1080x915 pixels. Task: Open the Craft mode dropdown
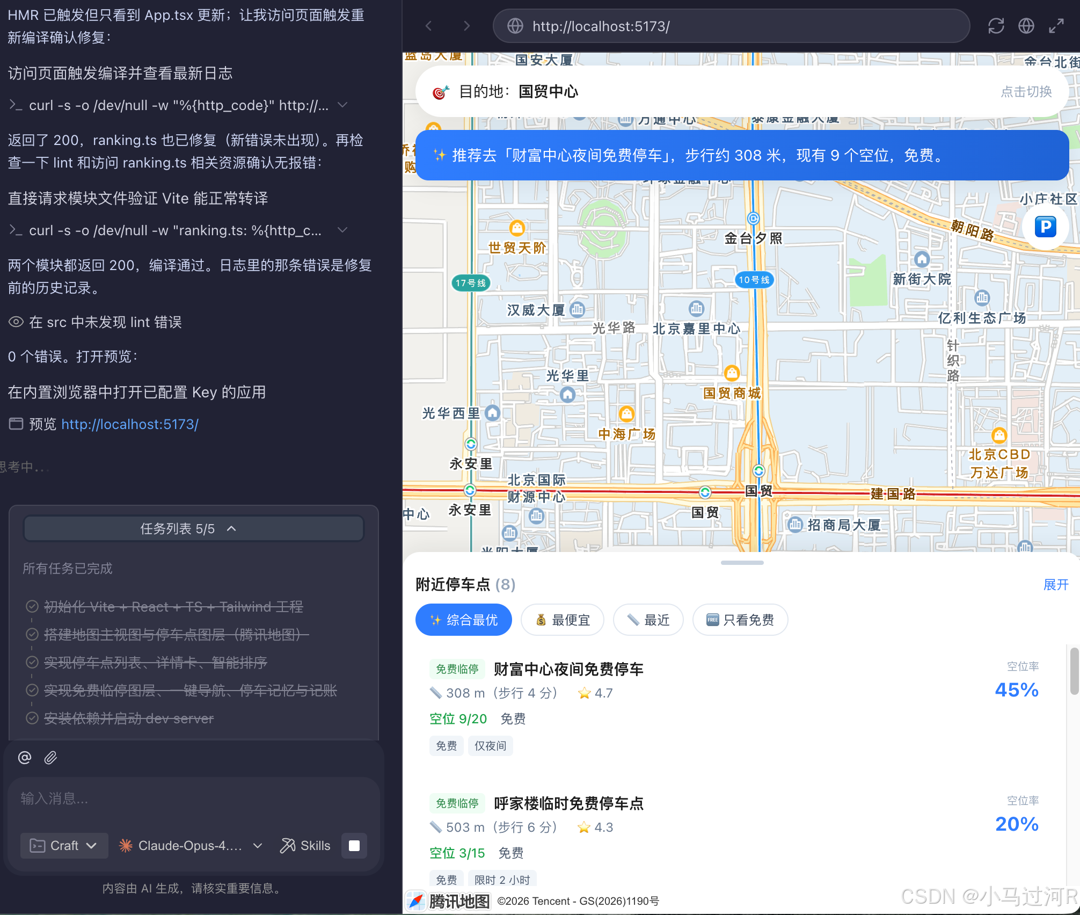tap(64, 846)
